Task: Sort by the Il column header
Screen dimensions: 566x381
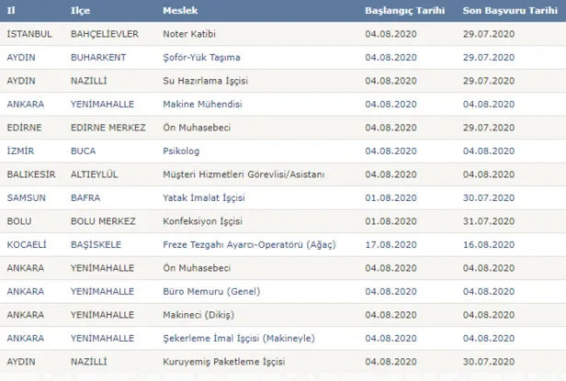Action: tap(10, 9)
